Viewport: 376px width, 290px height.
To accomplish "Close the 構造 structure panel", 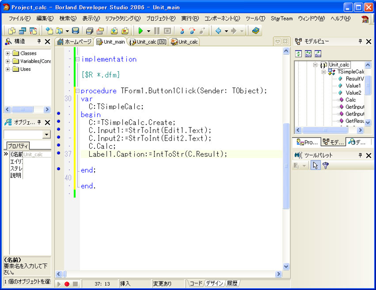I will (x=48, y=42).
